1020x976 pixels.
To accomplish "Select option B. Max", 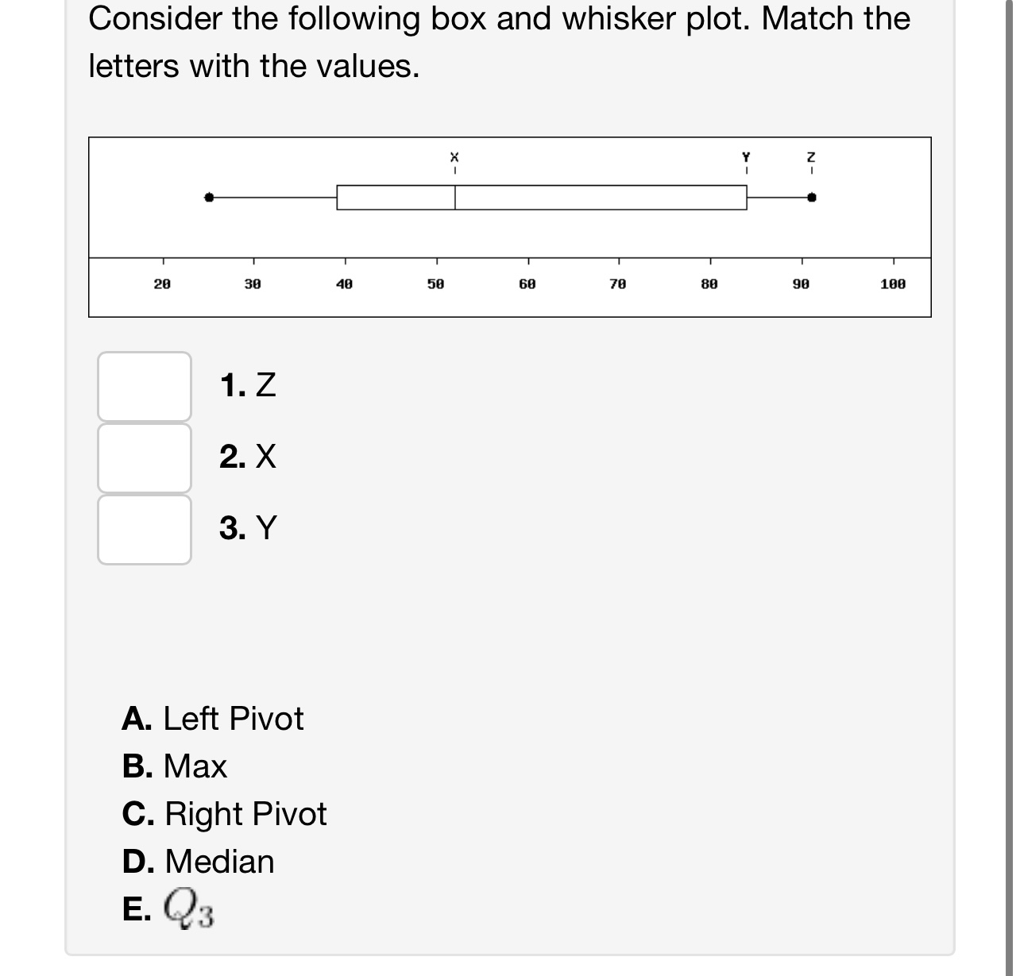I will 175,766.
